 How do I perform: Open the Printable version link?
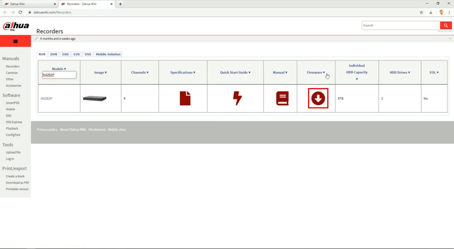17,189
